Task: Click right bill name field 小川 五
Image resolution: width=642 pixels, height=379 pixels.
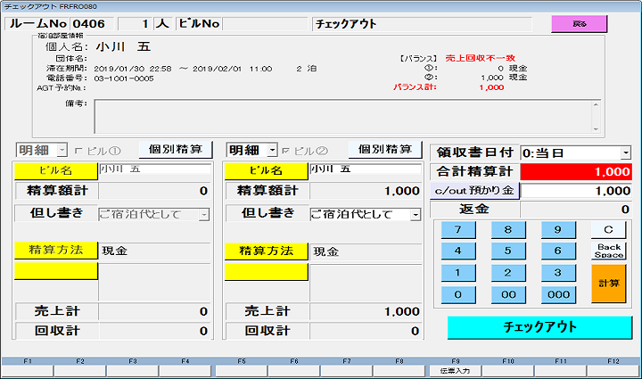Action: 366,169
